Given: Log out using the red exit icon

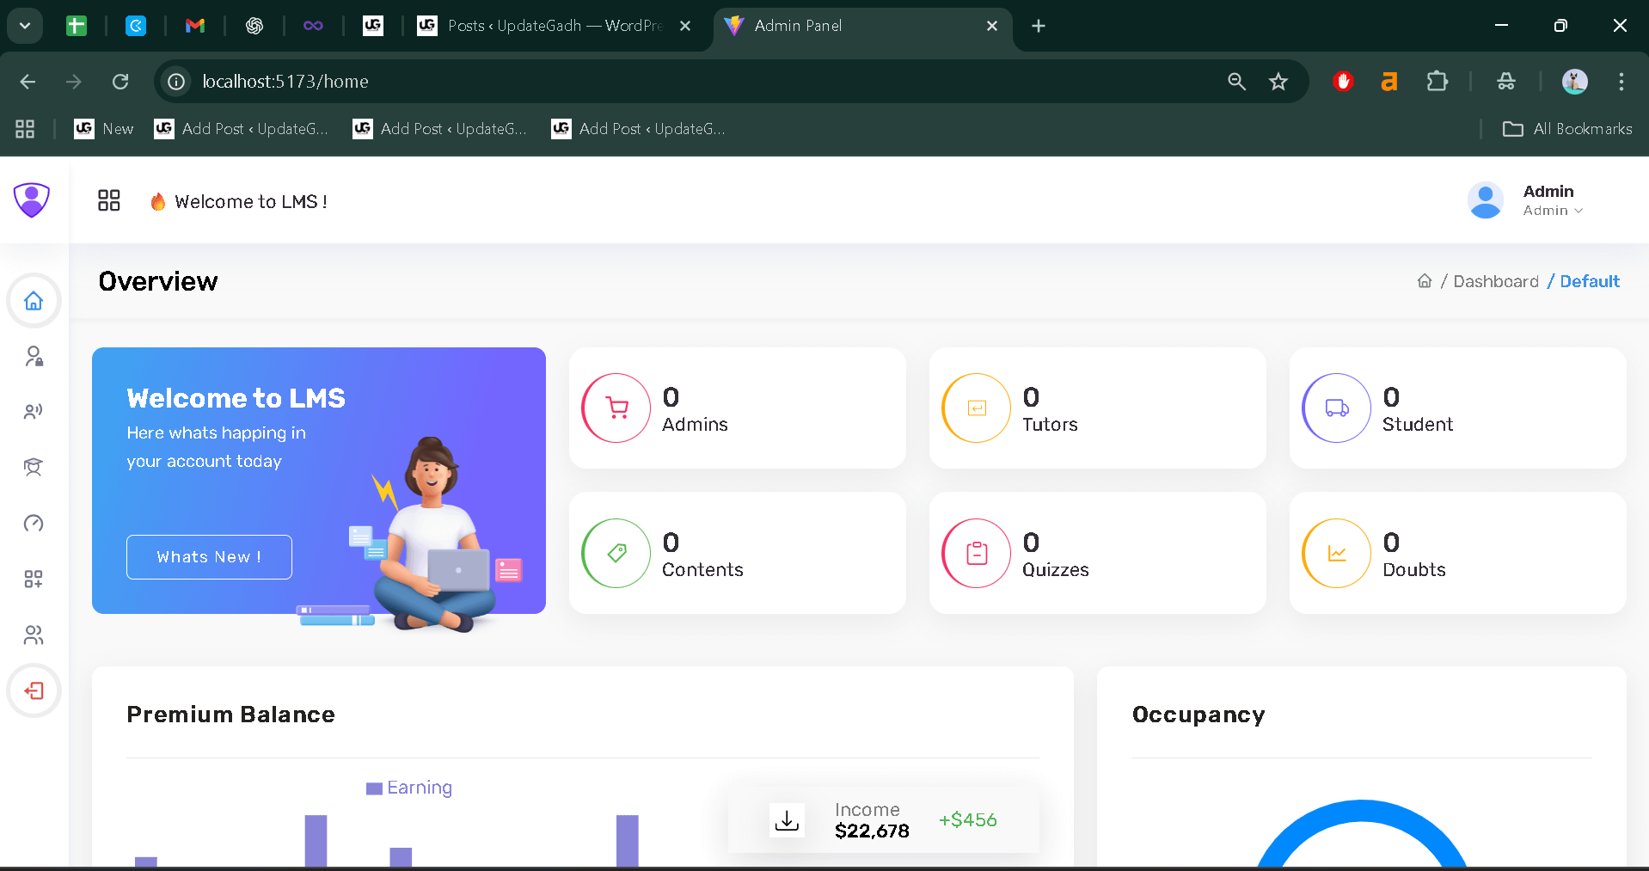Looking at the screenshot, I should click(x=34, y=690).
